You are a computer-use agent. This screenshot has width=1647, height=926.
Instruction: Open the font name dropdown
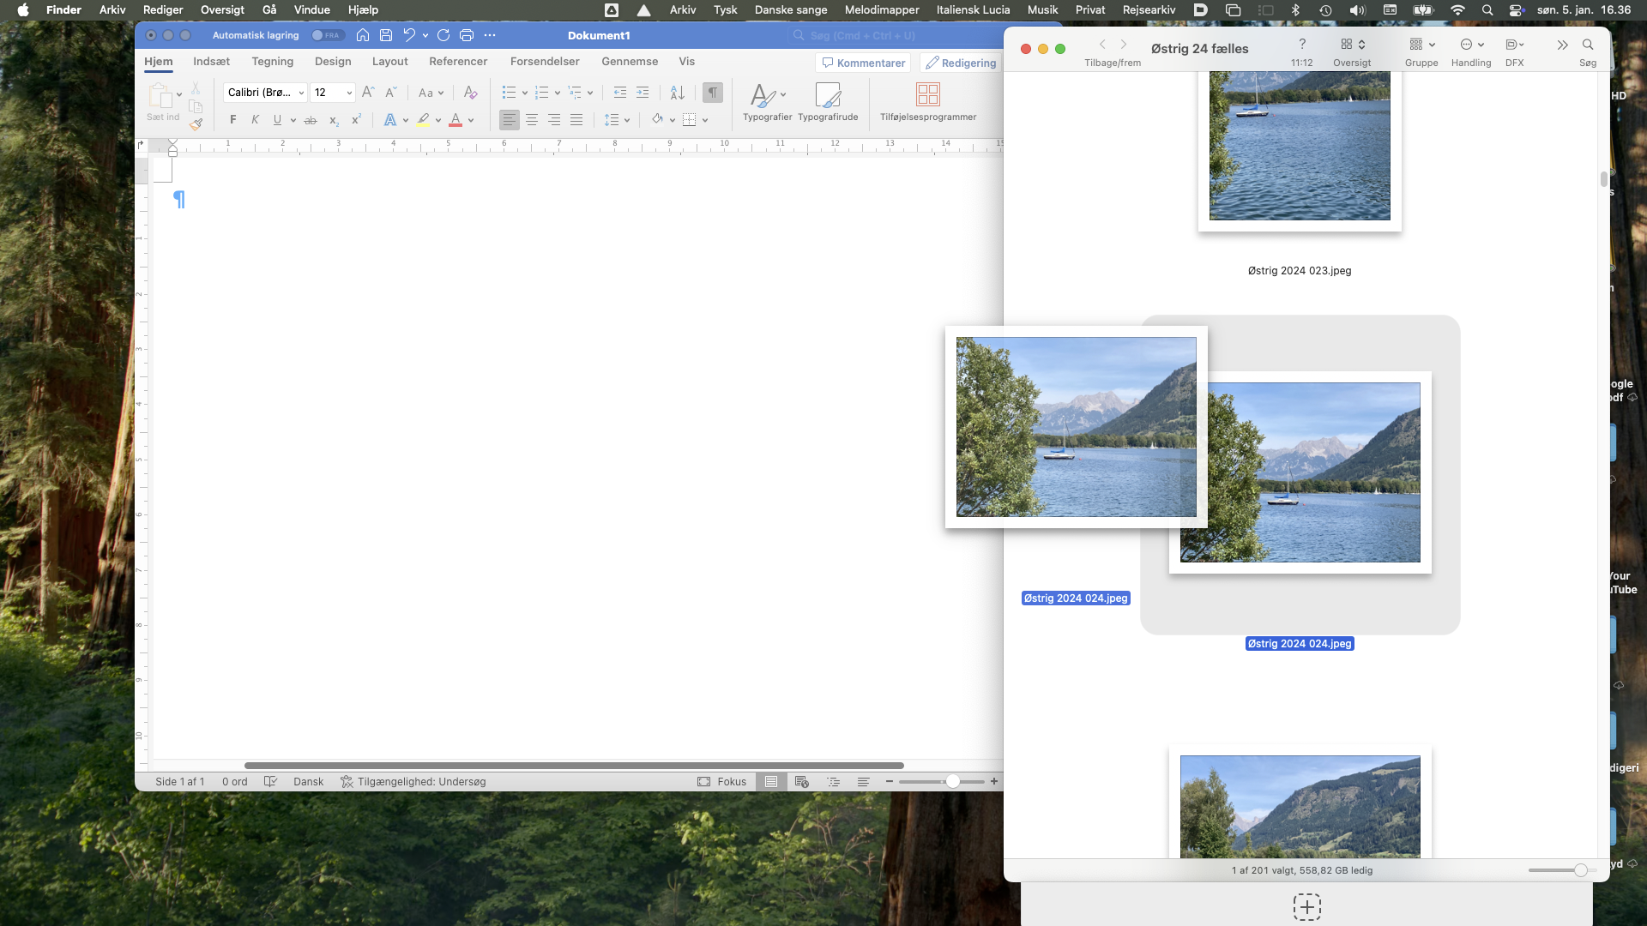coord(301,93)
